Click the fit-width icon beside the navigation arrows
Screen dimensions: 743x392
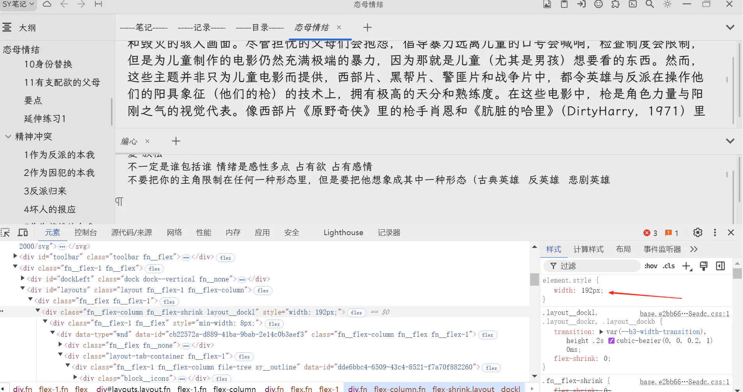98,4
